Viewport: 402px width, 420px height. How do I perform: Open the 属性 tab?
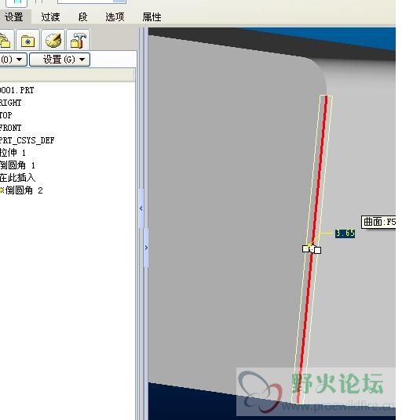coord(152,17)
